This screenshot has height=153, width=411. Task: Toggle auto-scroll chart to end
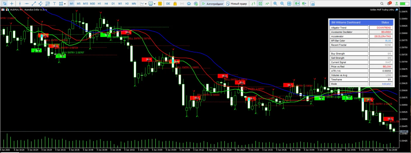pos(297,4)
